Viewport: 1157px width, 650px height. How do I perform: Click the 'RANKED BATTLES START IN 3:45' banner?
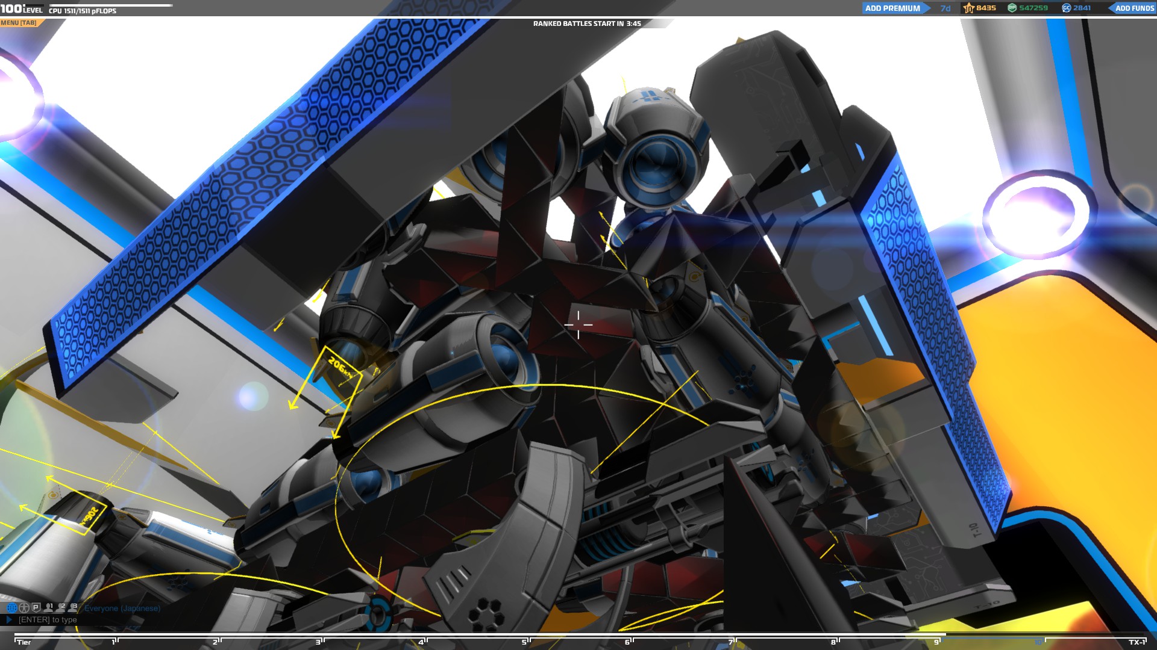coord(587,23)
